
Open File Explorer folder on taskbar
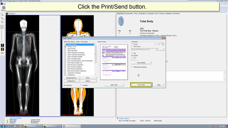tap(15, 126)
